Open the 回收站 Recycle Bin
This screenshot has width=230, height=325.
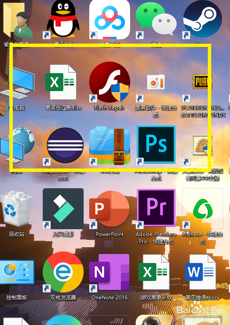17,209
